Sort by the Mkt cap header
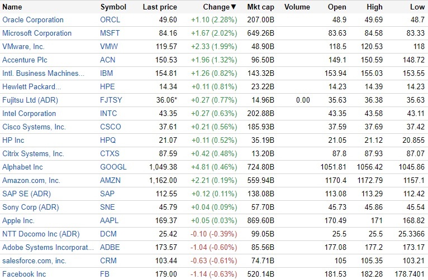The width and height of the screenshot is (428, 280). point(260,7)
